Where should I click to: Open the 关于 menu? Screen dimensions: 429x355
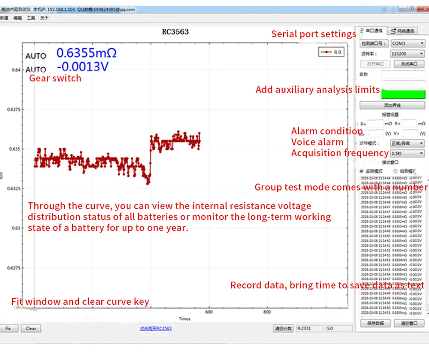[44, 18]
